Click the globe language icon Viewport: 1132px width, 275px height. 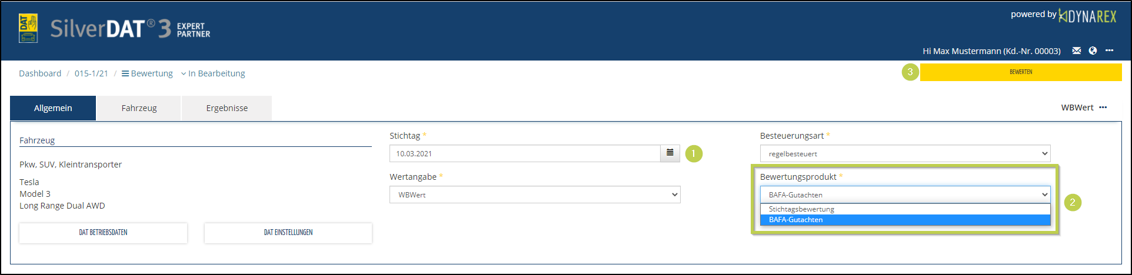pos(1093,51)
